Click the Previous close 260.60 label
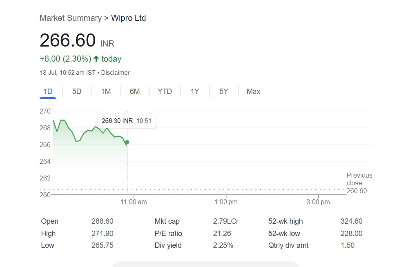 (359, 183)
